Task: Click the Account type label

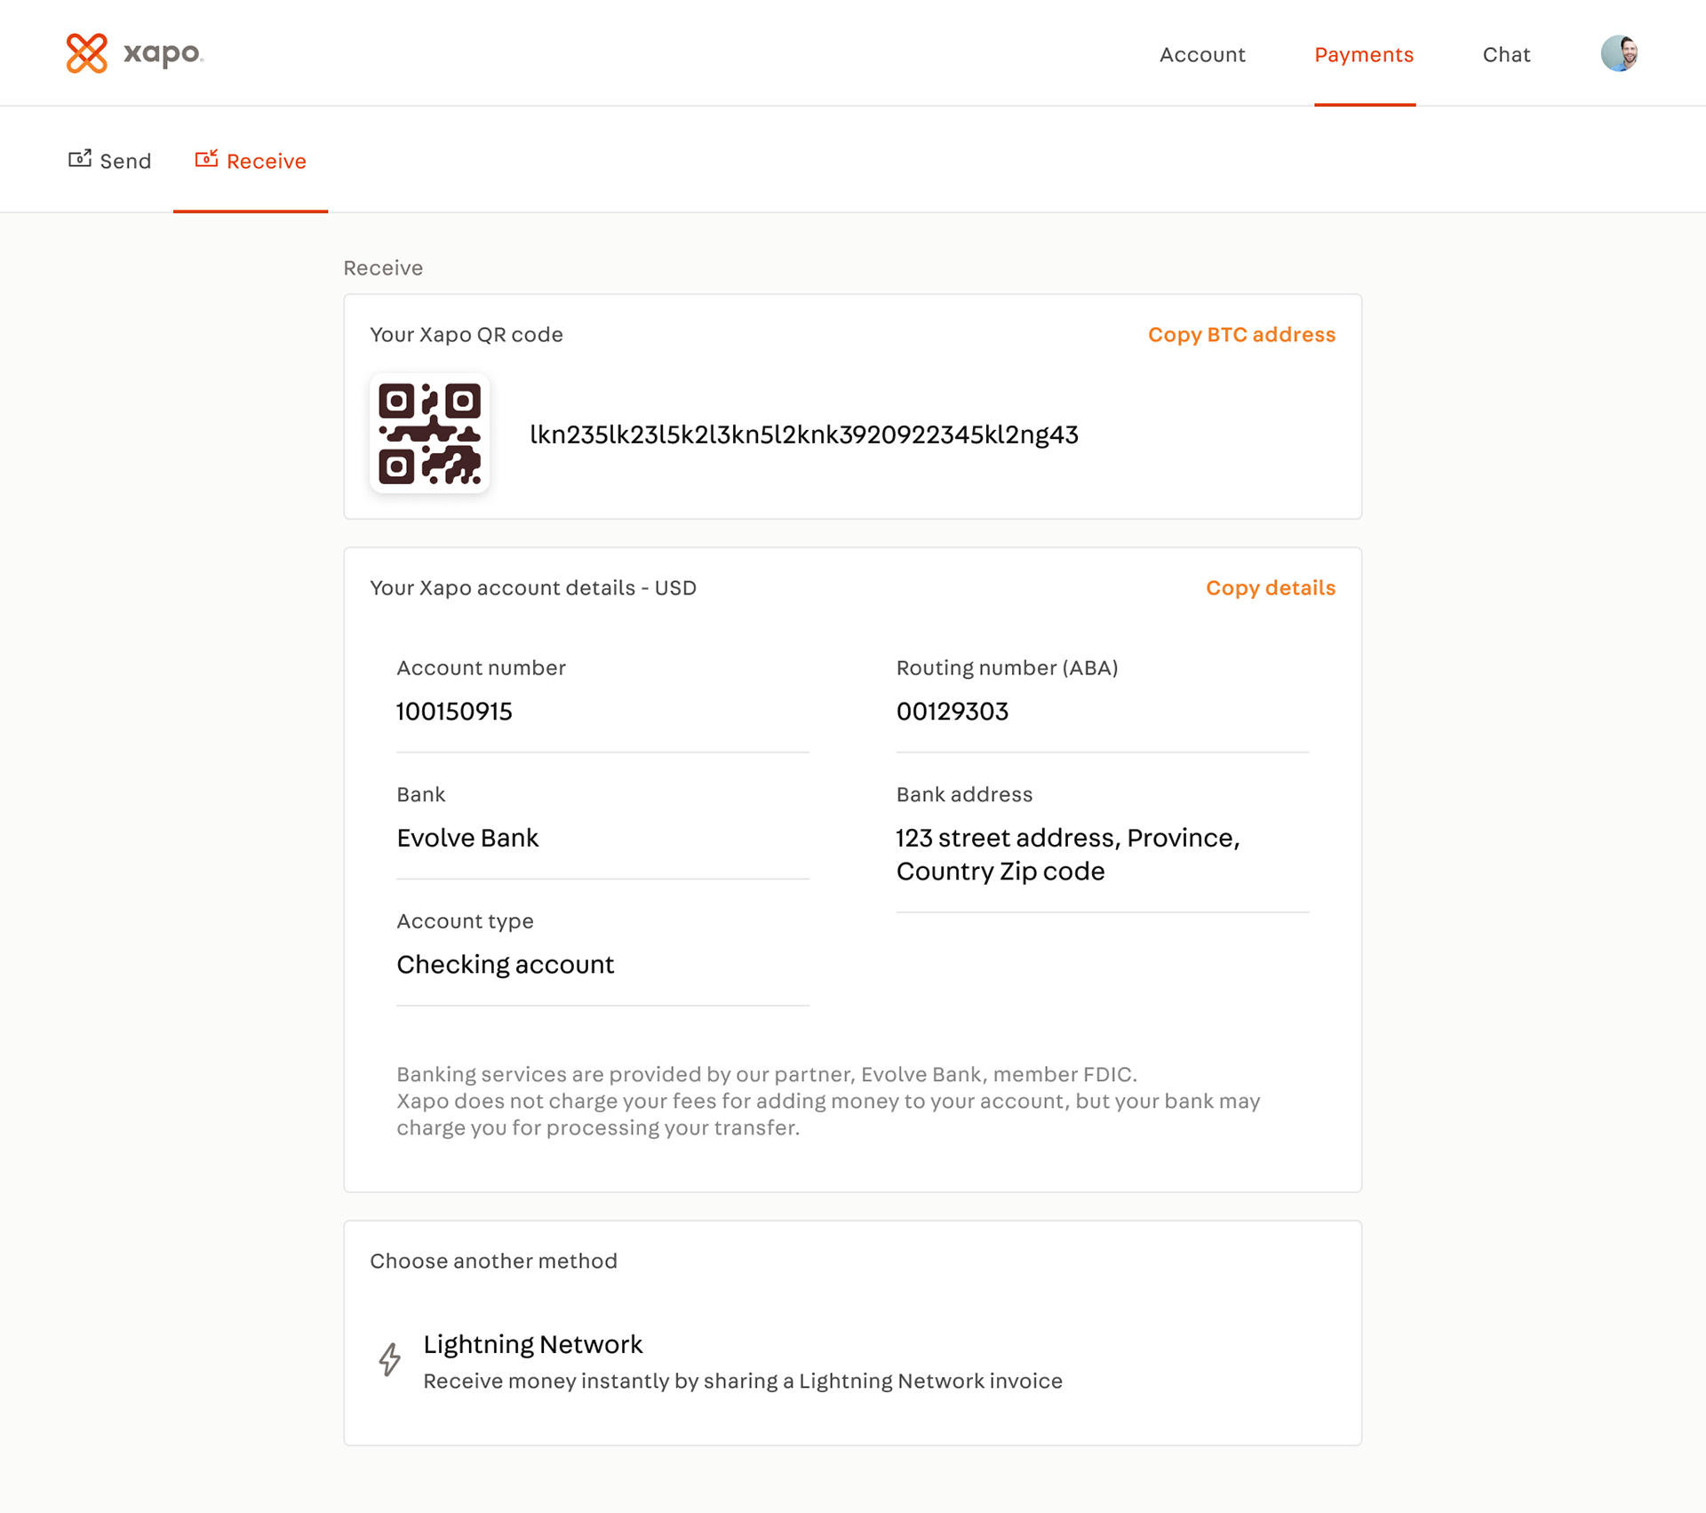Action: click(x=465, y=921)
